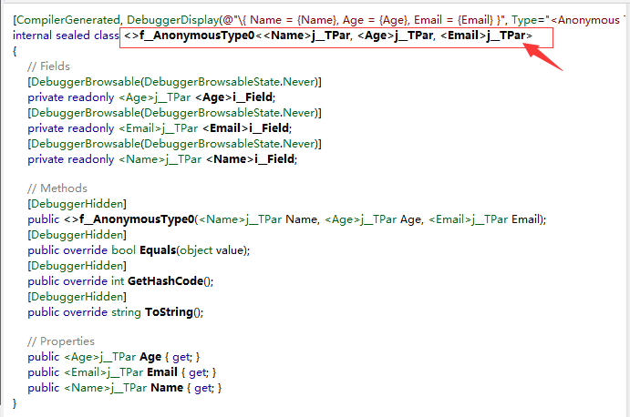Click the bold <Name>i__Field field name
630x417 pixels.
click(x=251, y=159)
